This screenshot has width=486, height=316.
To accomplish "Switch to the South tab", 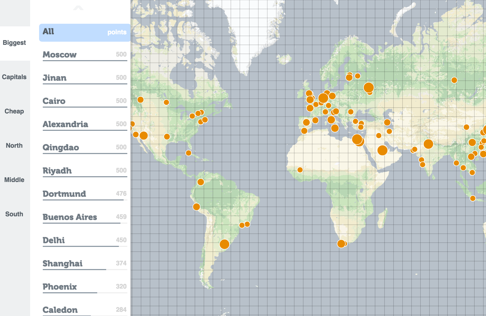I will pyautogui.click(x=14, y=214).
